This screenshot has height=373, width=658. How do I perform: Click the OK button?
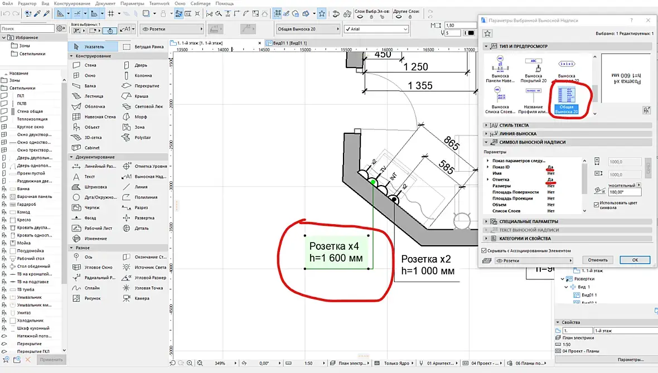click(635, 260)
